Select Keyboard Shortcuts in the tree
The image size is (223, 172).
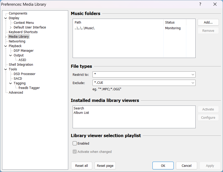23,32
